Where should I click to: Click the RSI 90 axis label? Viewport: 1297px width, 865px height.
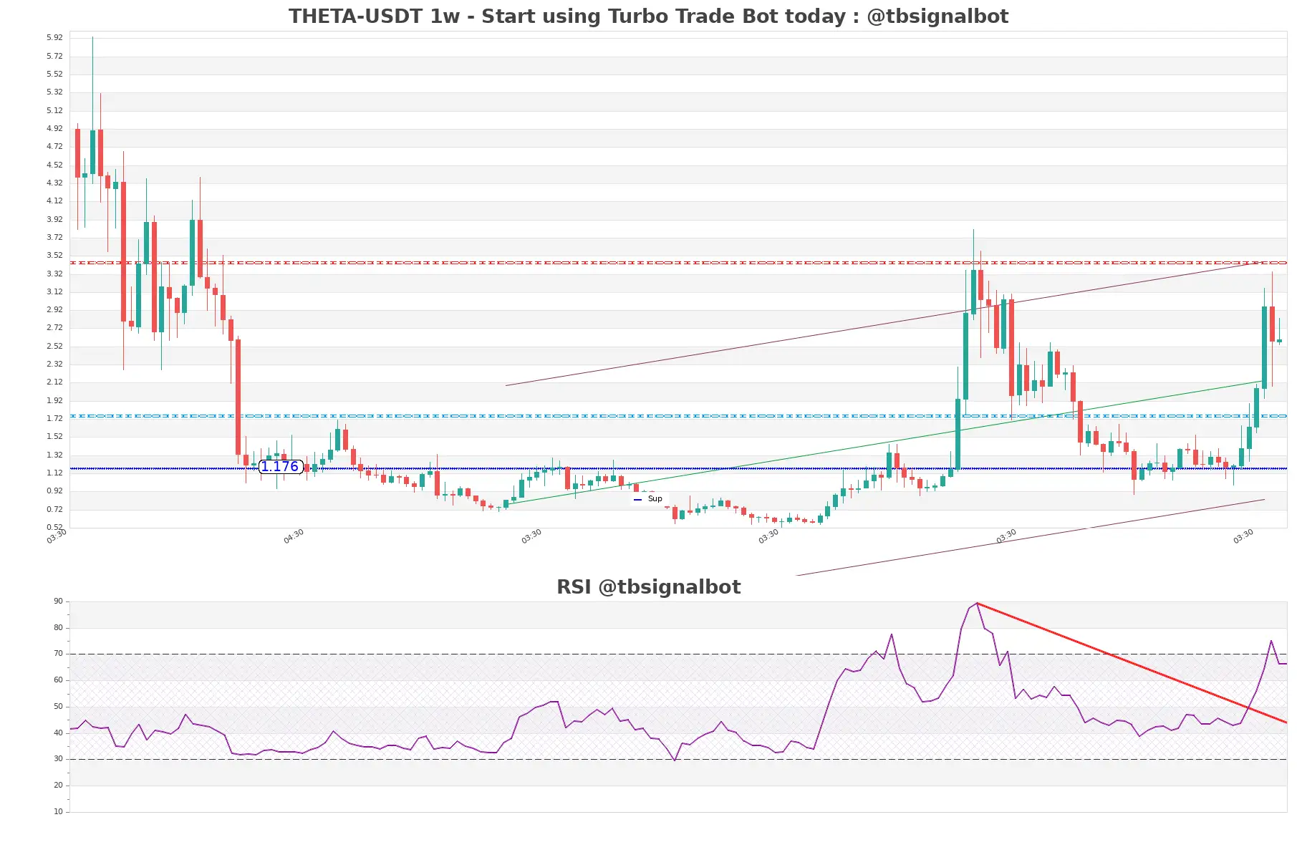(x=58, y=601)
